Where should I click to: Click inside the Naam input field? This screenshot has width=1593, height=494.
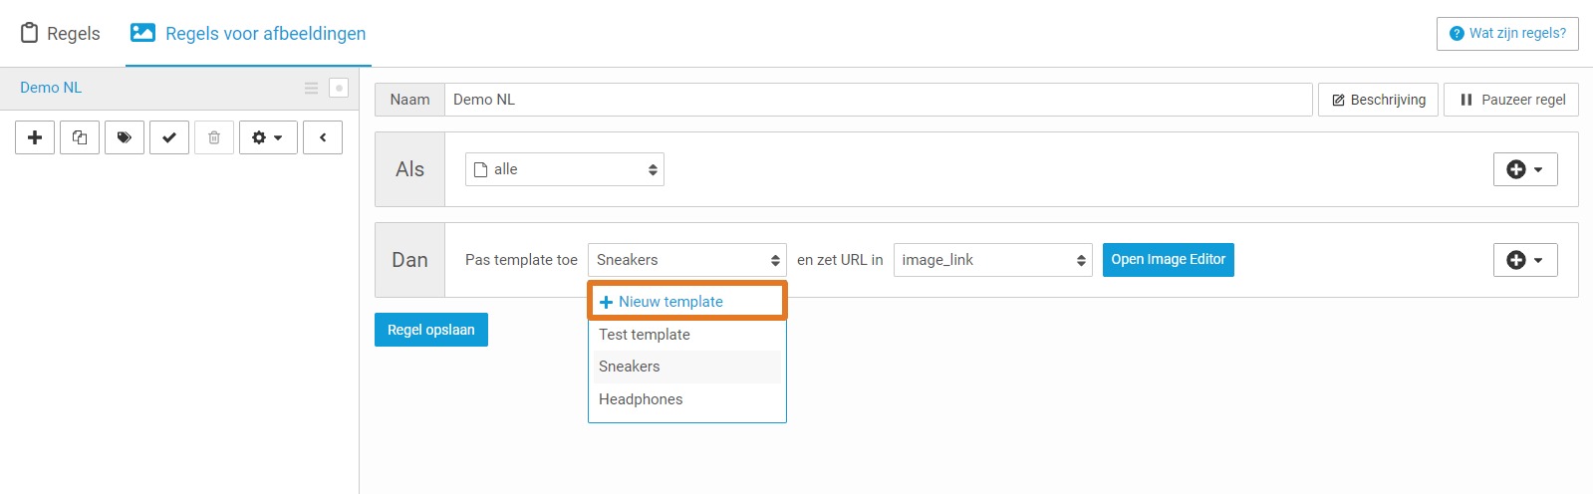coord(878,100)
